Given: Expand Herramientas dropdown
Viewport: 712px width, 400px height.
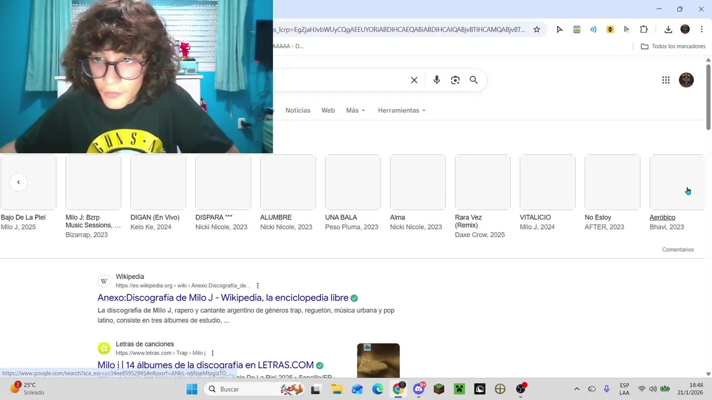Looking at the screenshot, I should pyautogui.click(x=402, y=111).
